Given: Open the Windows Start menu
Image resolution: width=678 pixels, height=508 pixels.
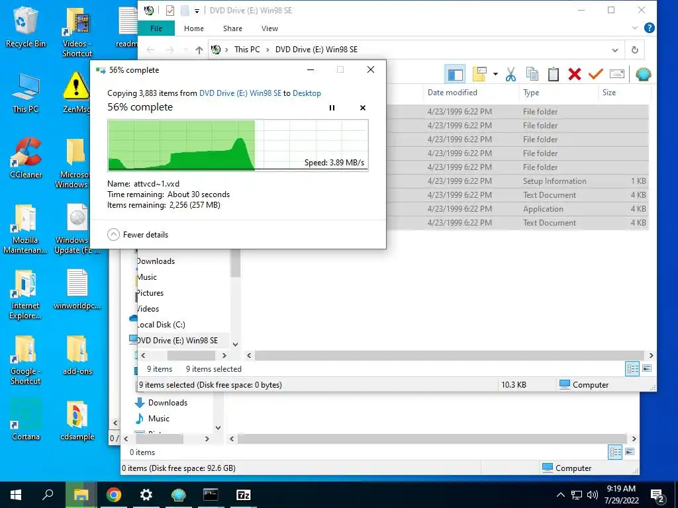Looking at the screenshot, I should (16, 495).
